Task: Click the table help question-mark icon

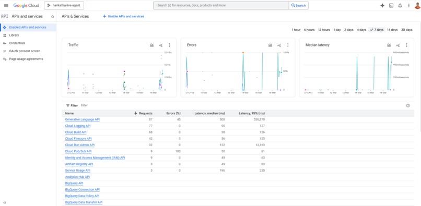Action: pos(408,106)
